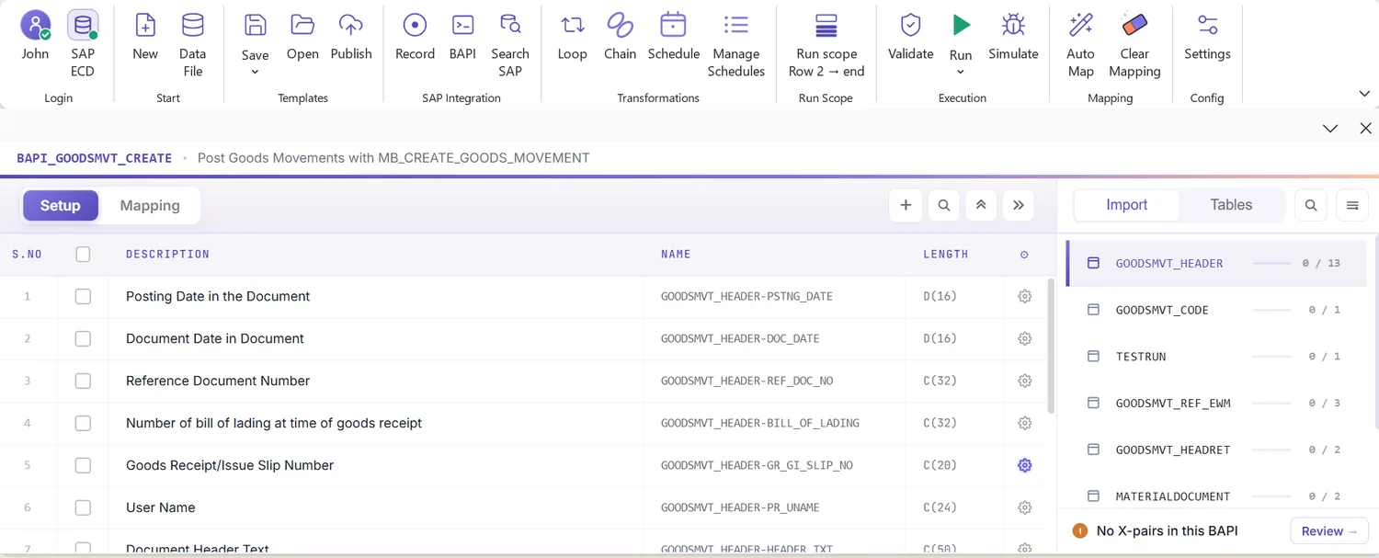This screenshot has height=558, width=1379.
Task: Open gear settings for REF_DOC_NO row
Action: tap(1025, 381)
